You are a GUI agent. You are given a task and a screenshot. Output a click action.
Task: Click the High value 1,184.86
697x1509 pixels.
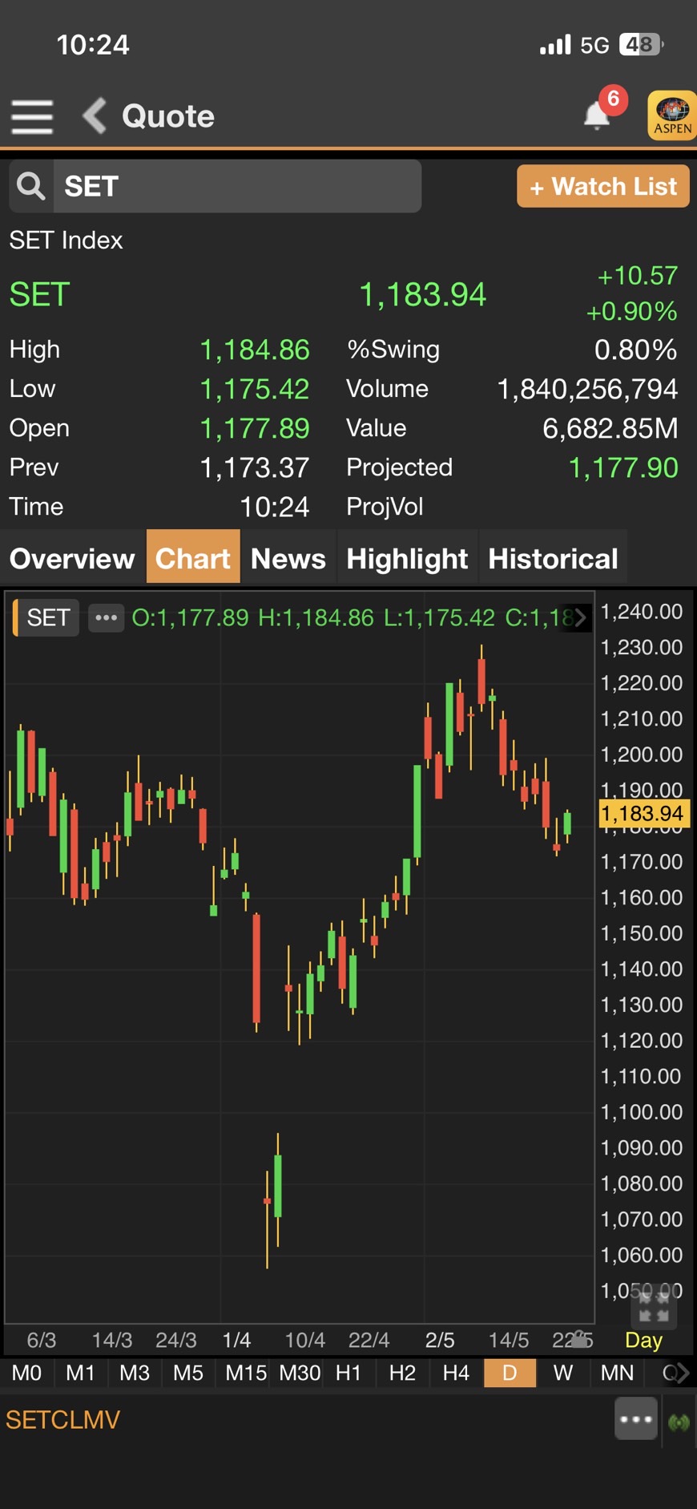pyautogui.click(x=254, y=350)
